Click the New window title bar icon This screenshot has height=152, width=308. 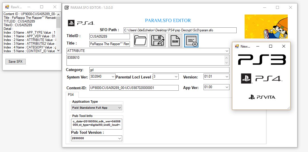point(237,46)
